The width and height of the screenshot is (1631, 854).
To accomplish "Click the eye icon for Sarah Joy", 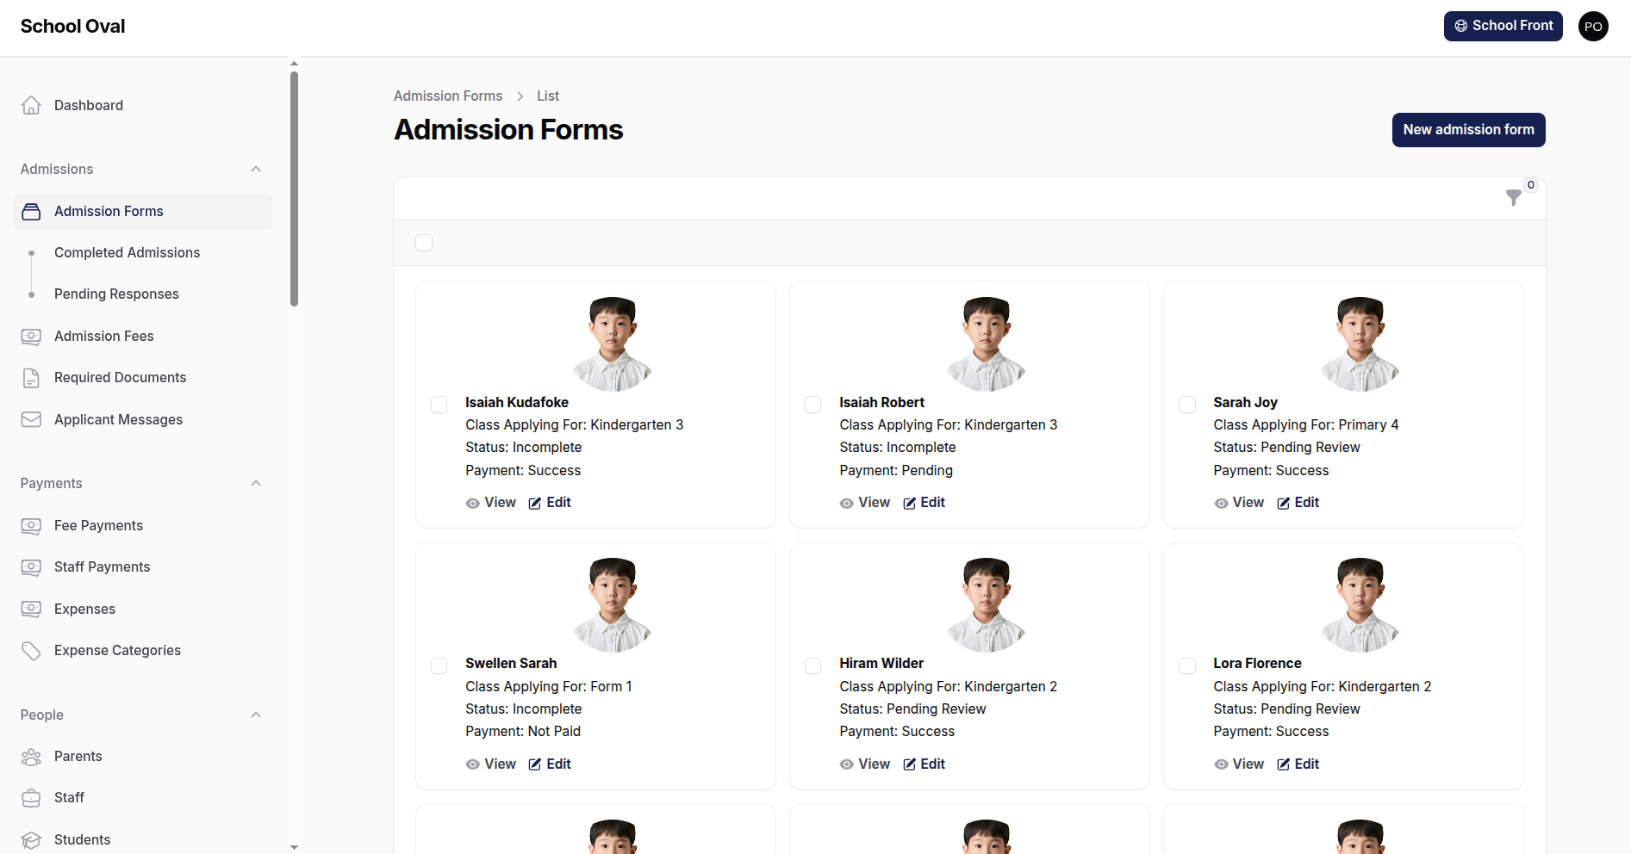I will coord(1221,504).
